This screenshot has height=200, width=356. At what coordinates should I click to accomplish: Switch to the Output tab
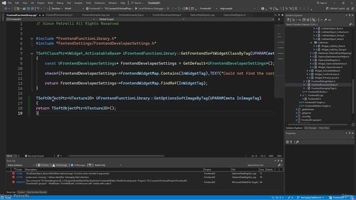click(21, 192)
